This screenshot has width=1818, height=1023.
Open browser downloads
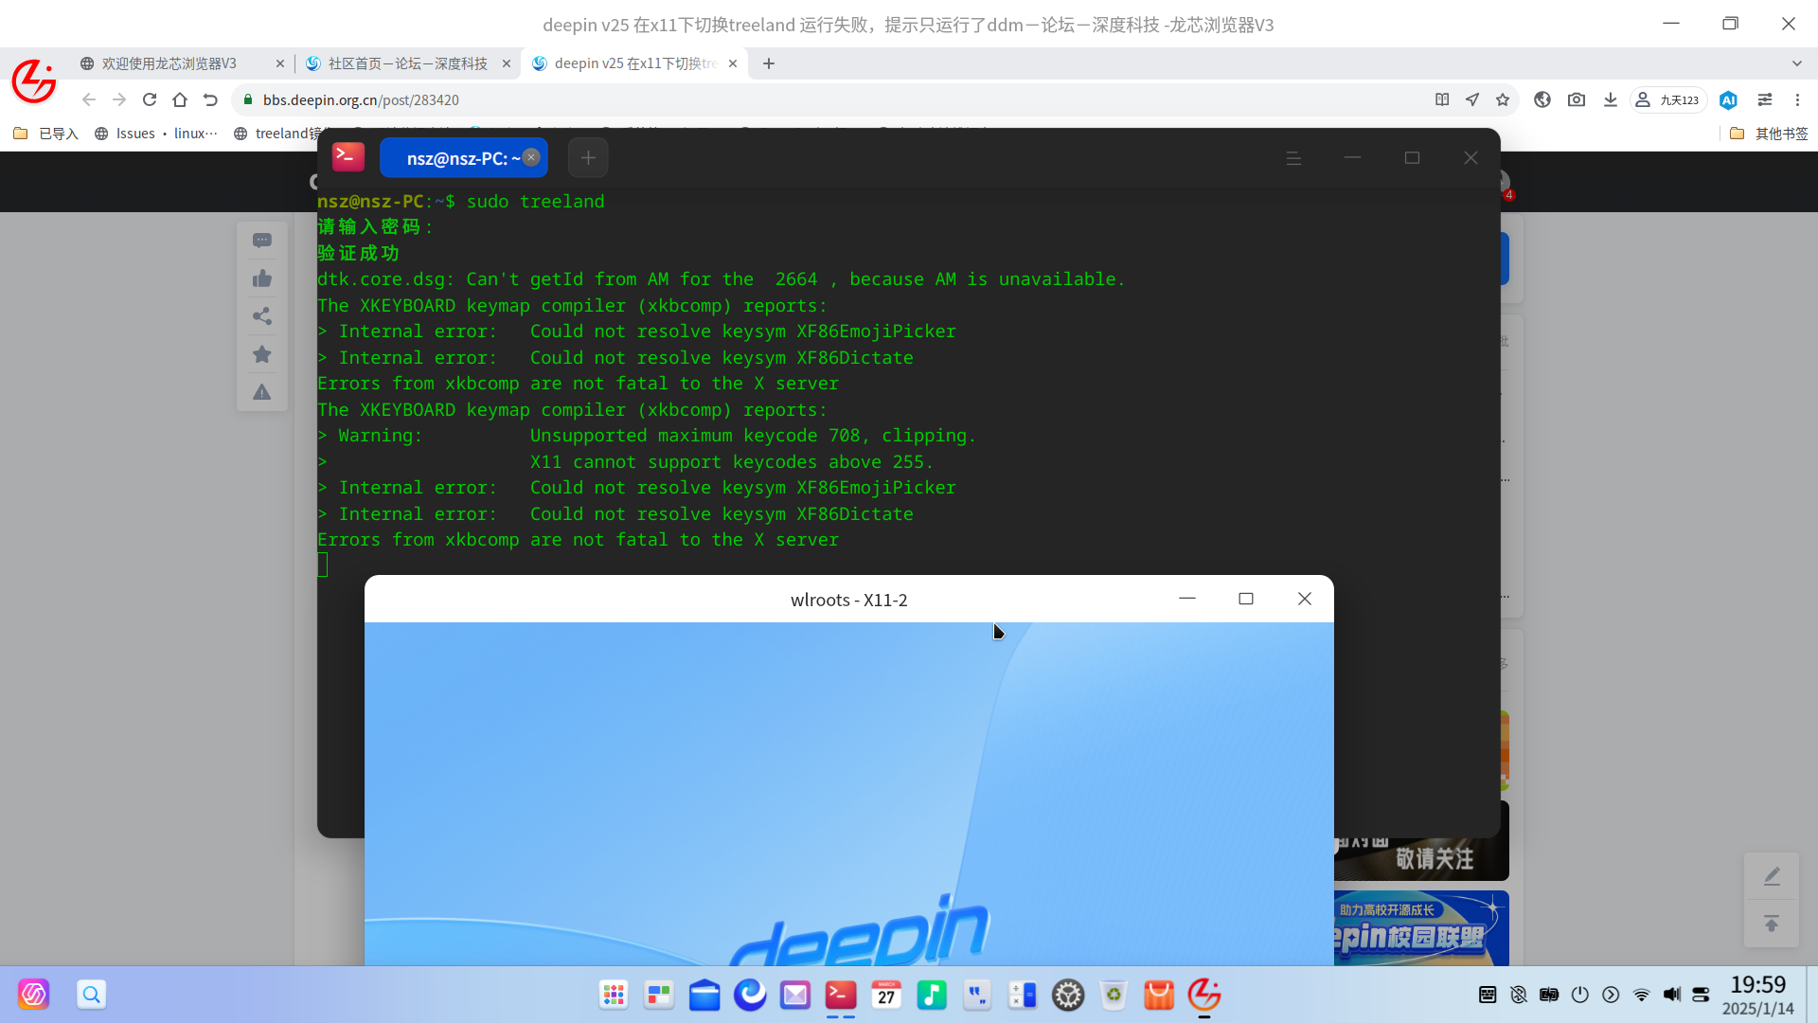coord(1610,99)
